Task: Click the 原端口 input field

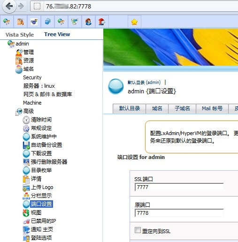Action: point(179,213)
